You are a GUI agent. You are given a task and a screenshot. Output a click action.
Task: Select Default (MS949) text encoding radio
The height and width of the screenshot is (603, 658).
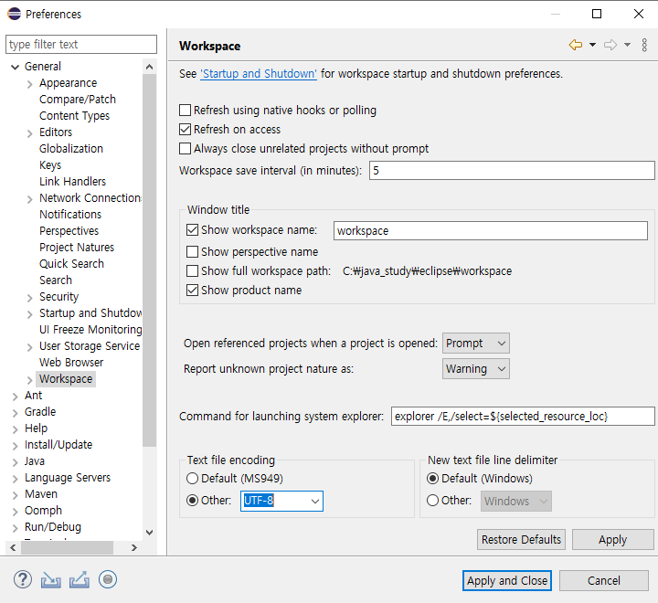(x=192, y=479)
